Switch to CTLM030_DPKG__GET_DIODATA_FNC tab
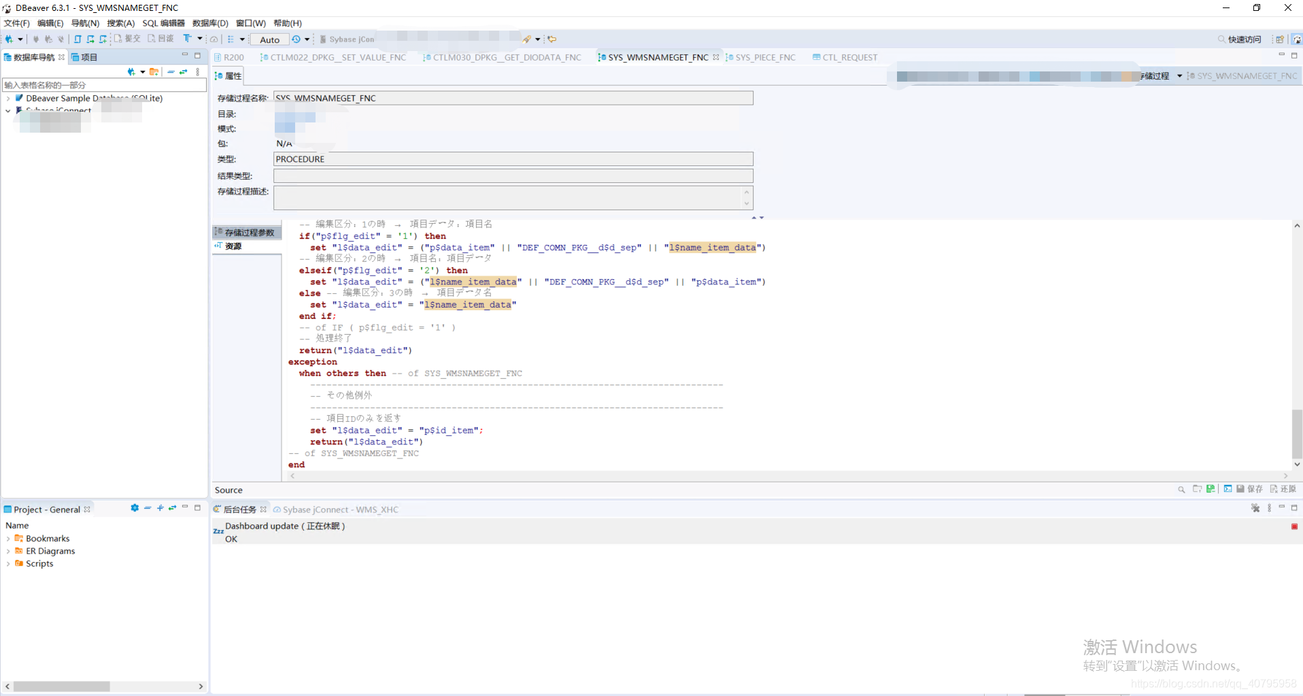The width and height of the screenshot is (1303, 696). coord(503,57)
